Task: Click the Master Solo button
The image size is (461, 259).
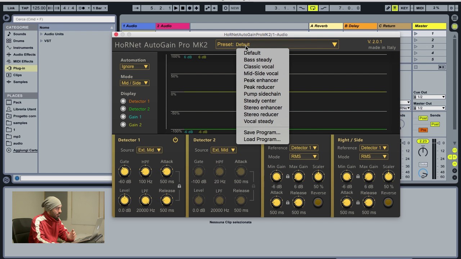Action: (x=423, y=164)
